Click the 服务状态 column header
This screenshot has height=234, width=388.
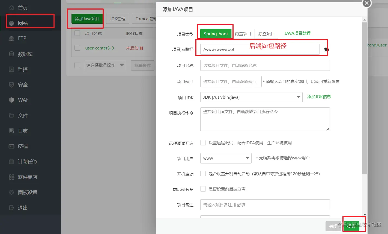134,34
